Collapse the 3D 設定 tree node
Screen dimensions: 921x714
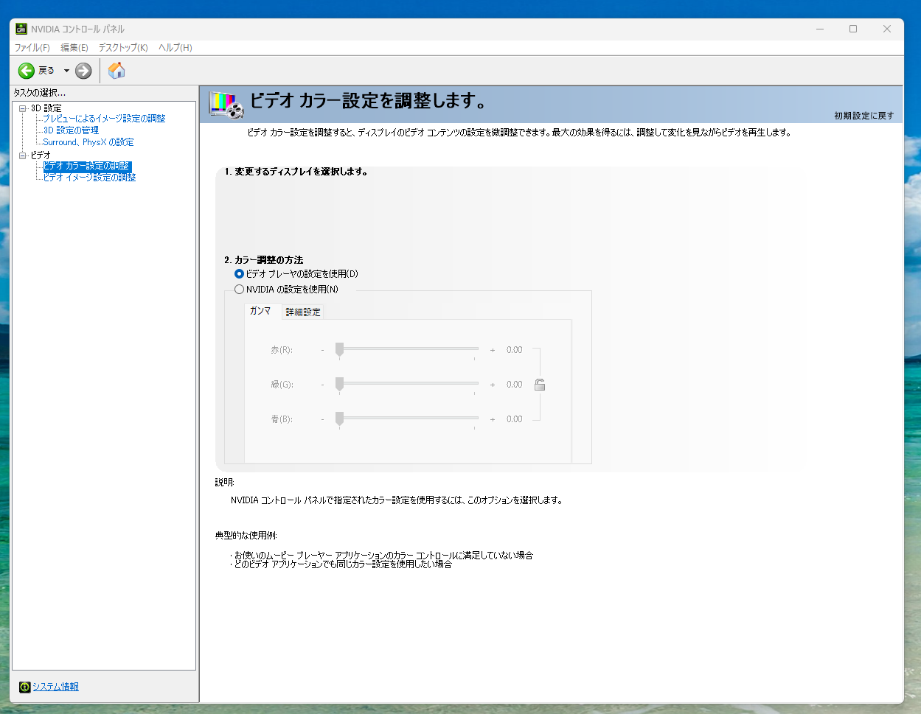pyautogui.click(x=23, y=108)
